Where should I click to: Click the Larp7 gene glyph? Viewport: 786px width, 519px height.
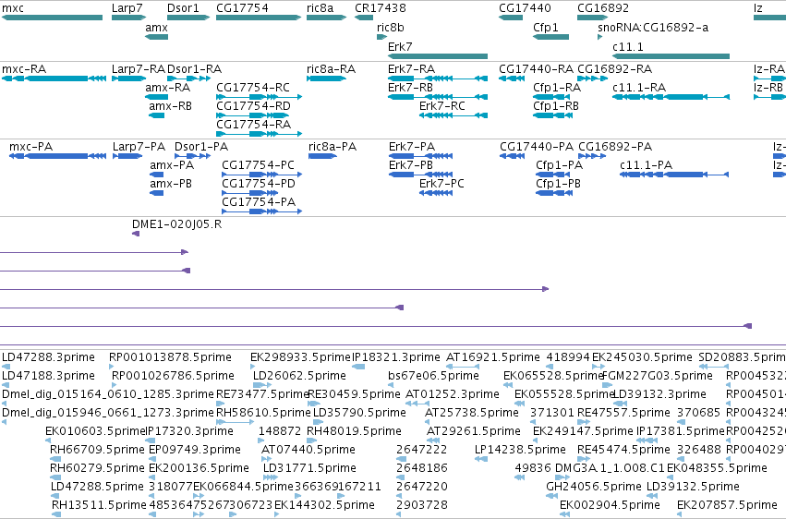128,18
